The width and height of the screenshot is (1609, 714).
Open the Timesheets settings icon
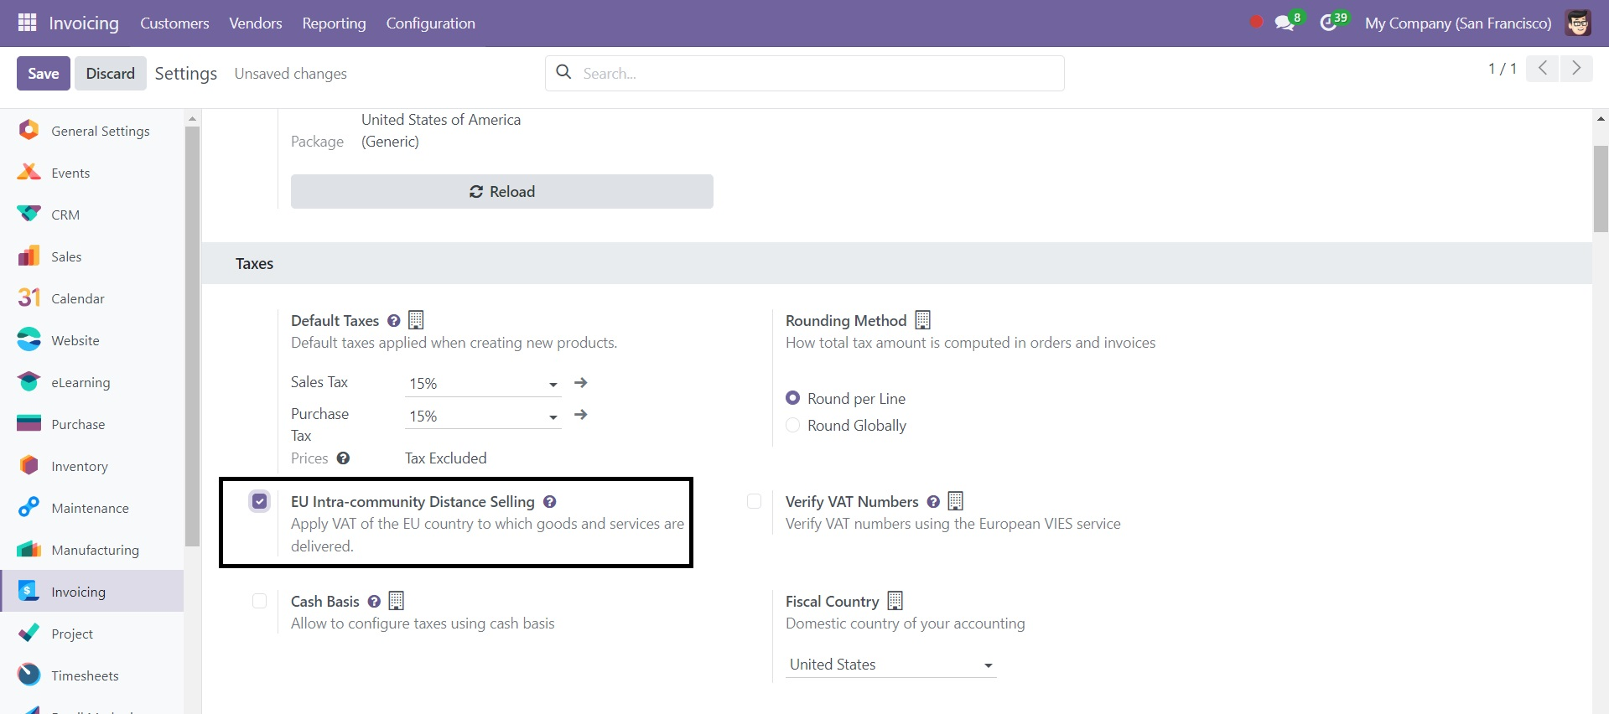tap(29, 675)
